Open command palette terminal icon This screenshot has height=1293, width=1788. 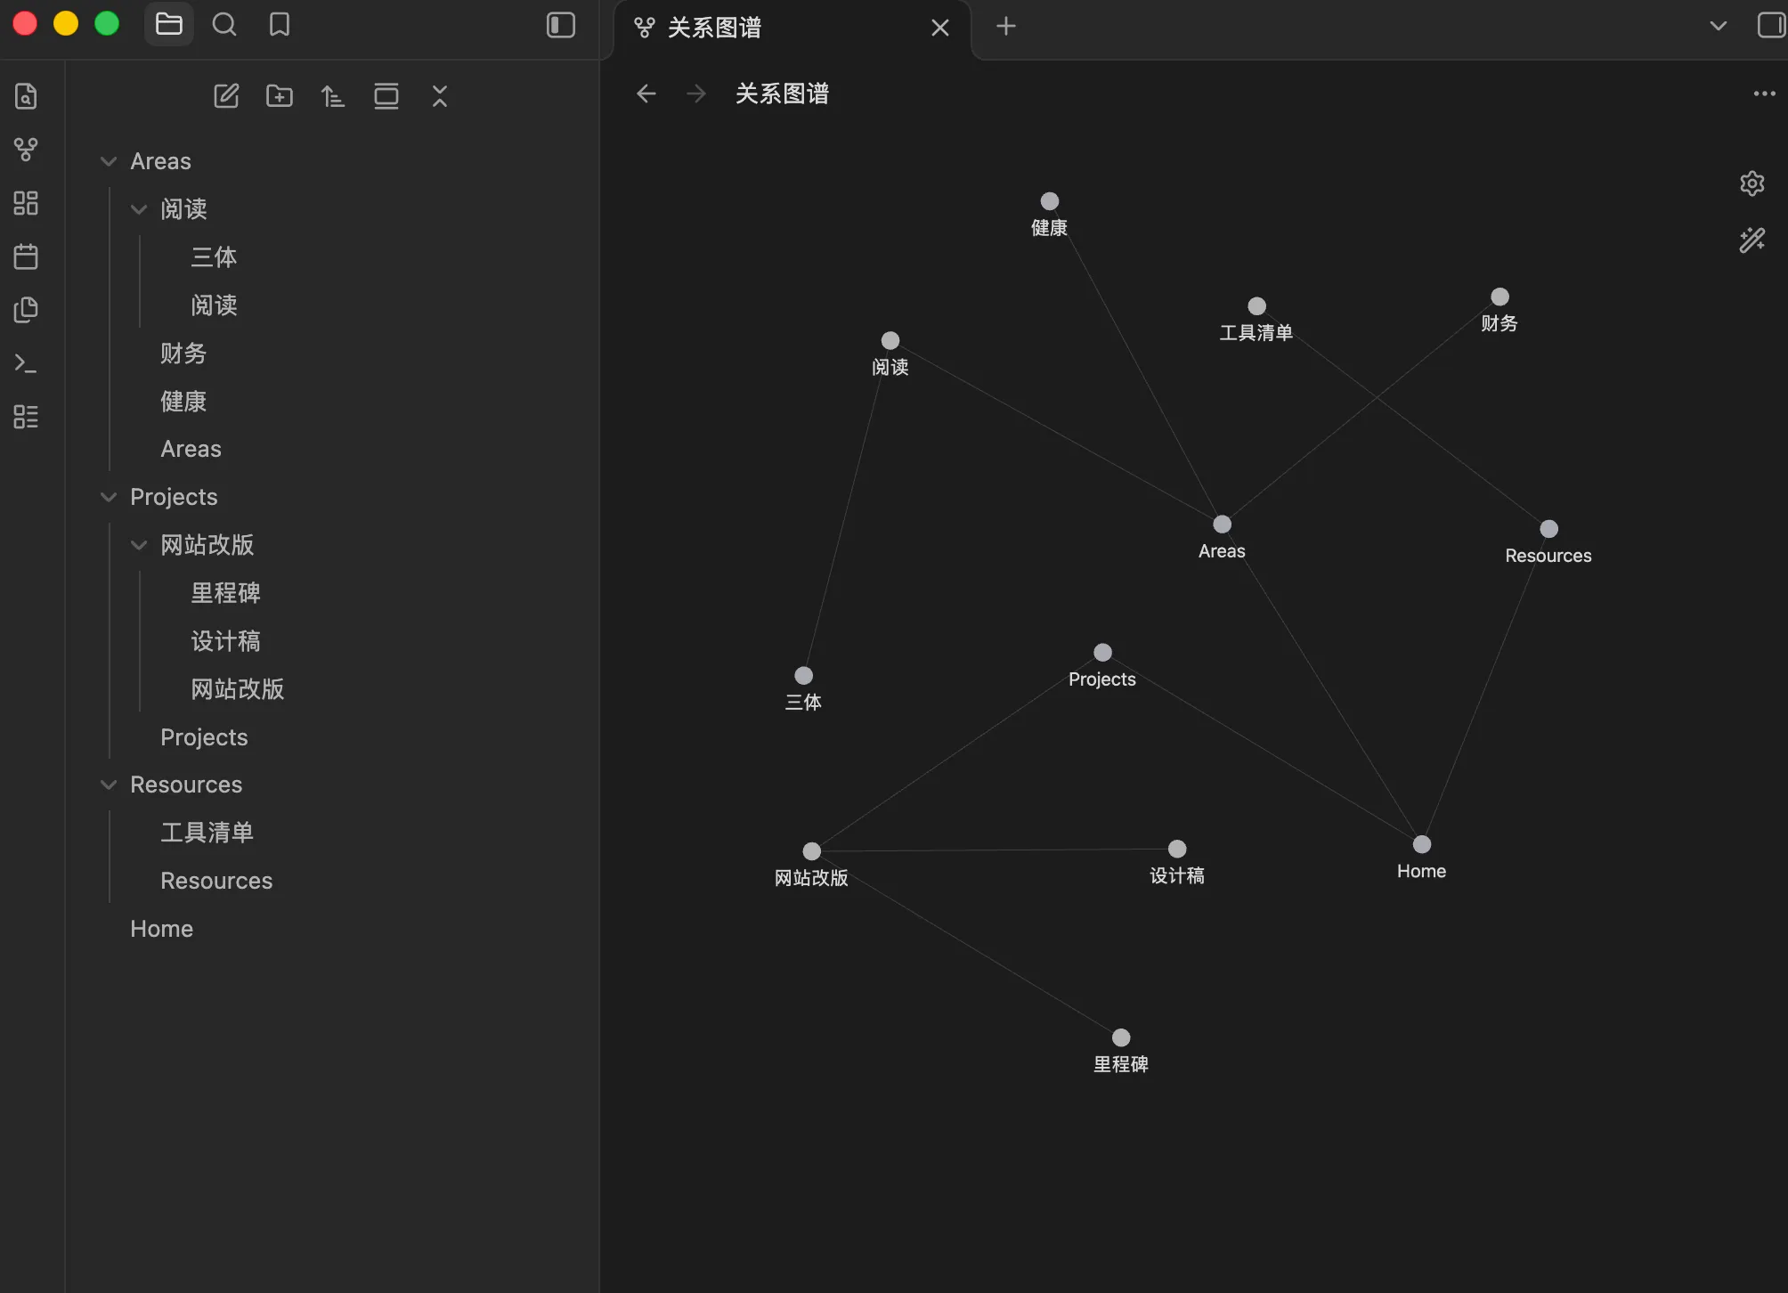[26, 363]
